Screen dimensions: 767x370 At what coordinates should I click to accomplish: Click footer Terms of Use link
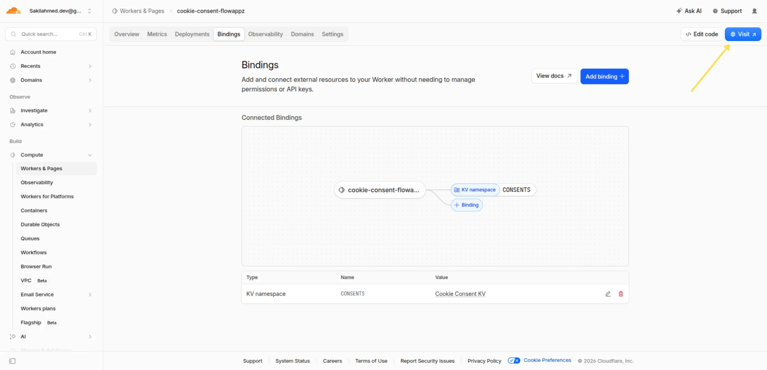371,361
